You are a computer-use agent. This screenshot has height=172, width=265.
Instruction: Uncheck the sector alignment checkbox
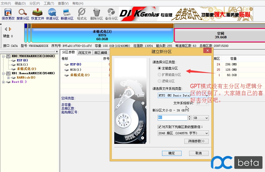click(159, 127)
